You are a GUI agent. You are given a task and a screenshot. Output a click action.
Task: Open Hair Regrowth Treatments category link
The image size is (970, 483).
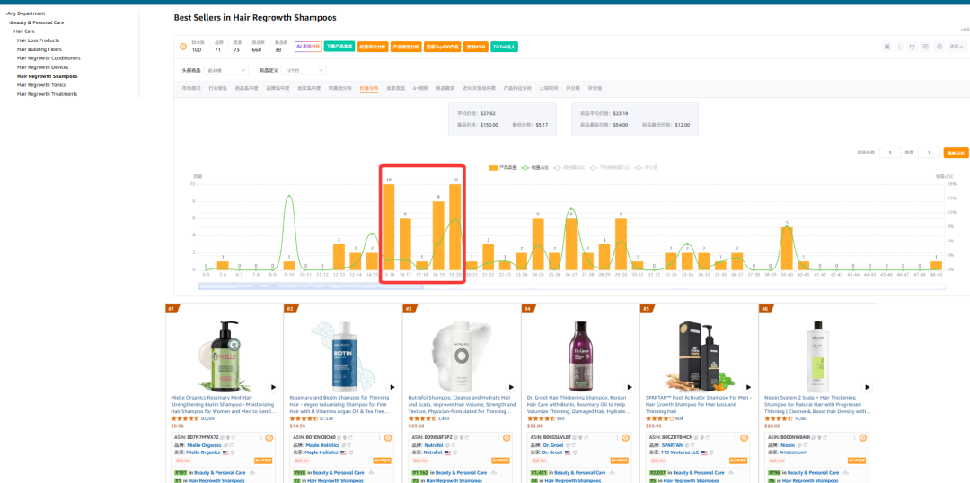point(47,94)
